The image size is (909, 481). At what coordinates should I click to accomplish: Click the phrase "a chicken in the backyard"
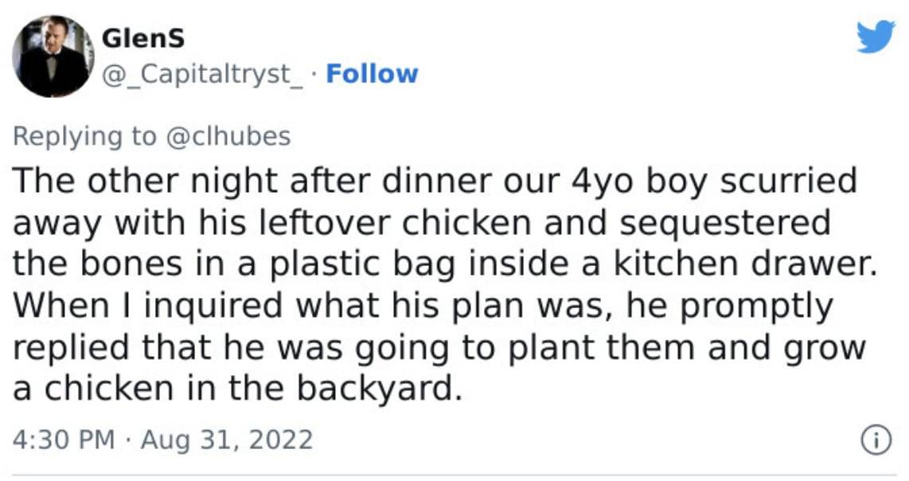coord(238,389)
